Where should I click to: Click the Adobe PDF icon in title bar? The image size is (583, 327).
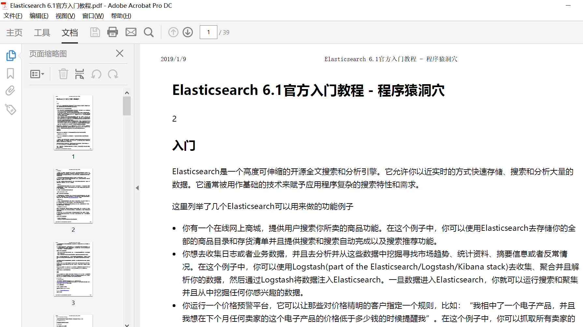(5, 6)
